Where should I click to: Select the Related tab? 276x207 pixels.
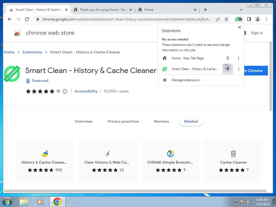click(191, 121)
